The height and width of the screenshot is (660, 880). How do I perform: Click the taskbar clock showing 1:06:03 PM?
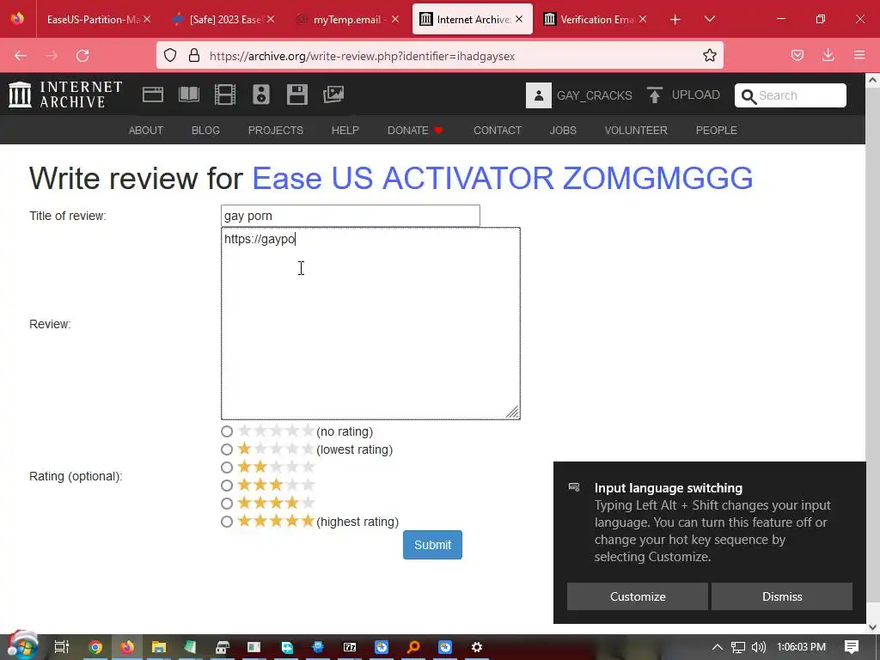(801, 647)
